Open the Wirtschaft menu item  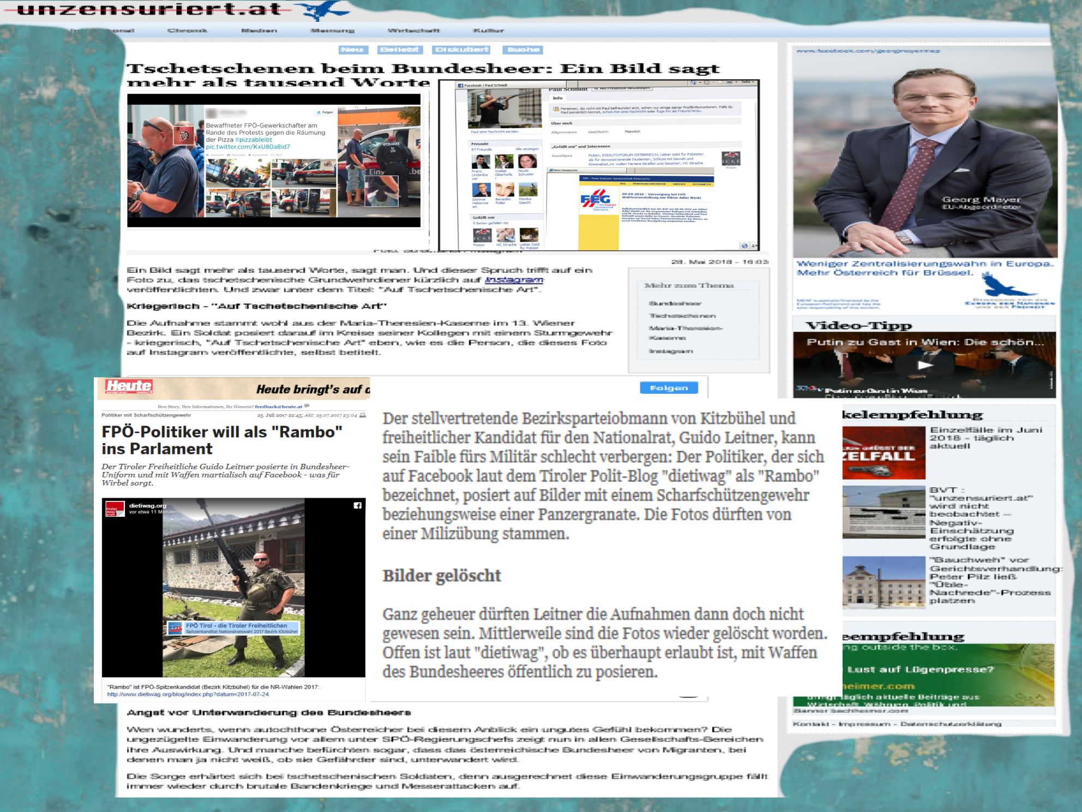413,31
